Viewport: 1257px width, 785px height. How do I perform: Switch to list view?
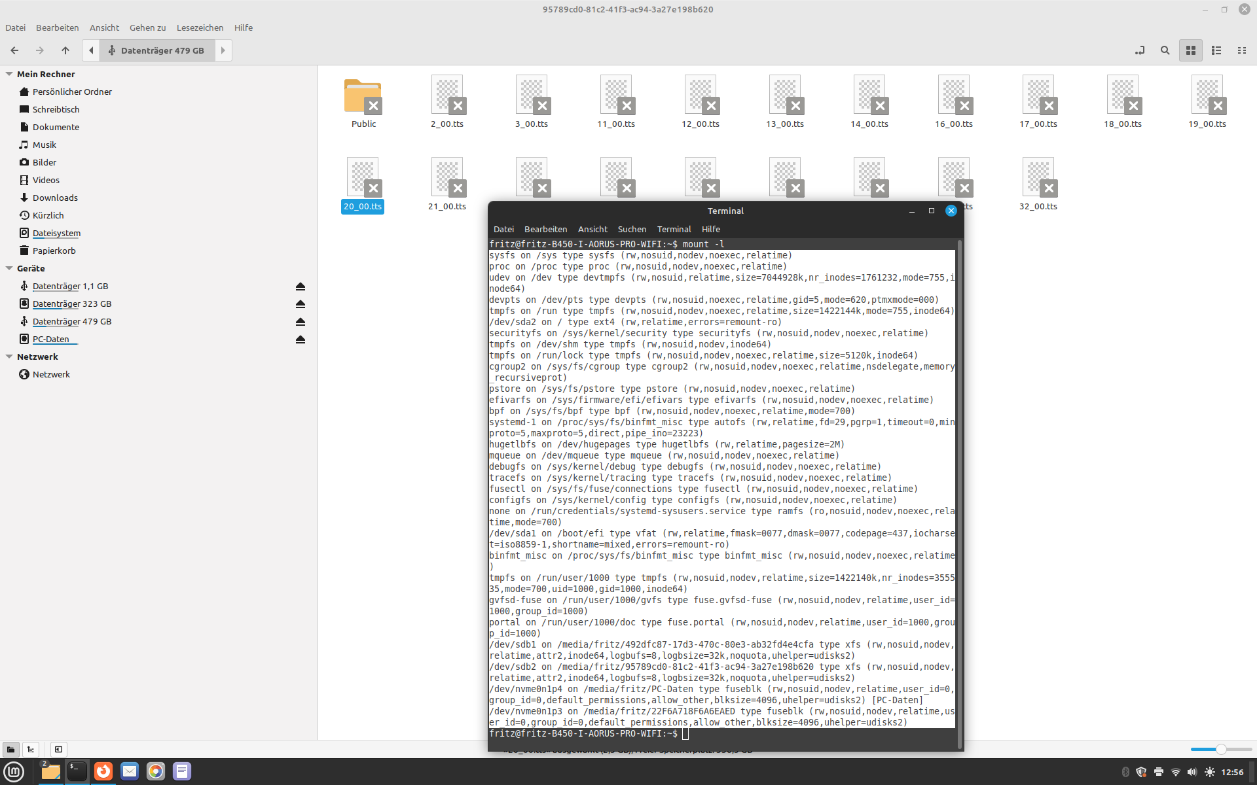pos(1216,50)
